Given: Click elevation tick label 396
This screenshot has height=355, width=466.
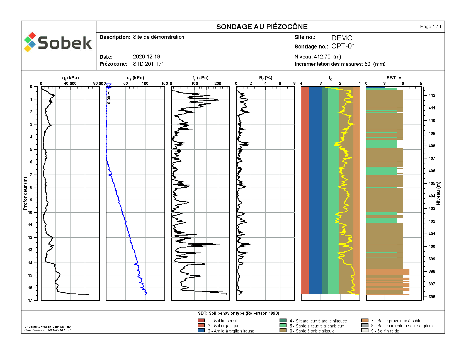Looking at the screenshot, I should [x=432, y=297].
